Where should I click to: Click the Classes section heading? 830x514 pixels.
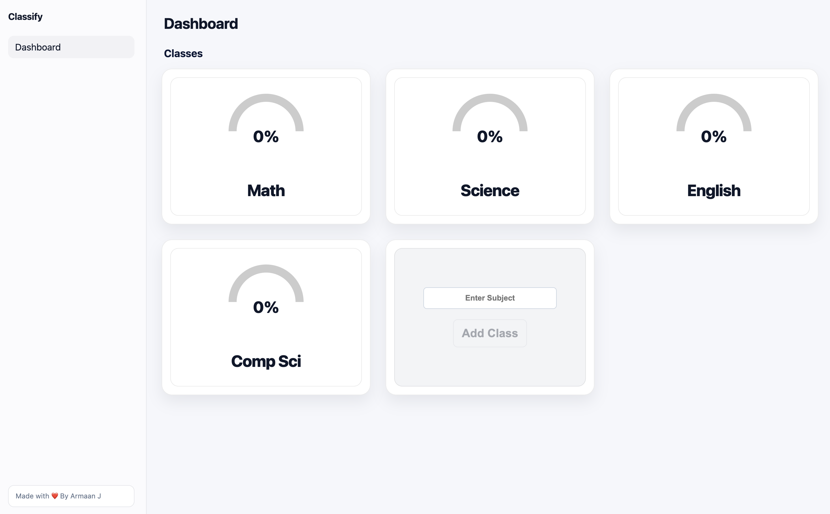click(x=183, y=54)
